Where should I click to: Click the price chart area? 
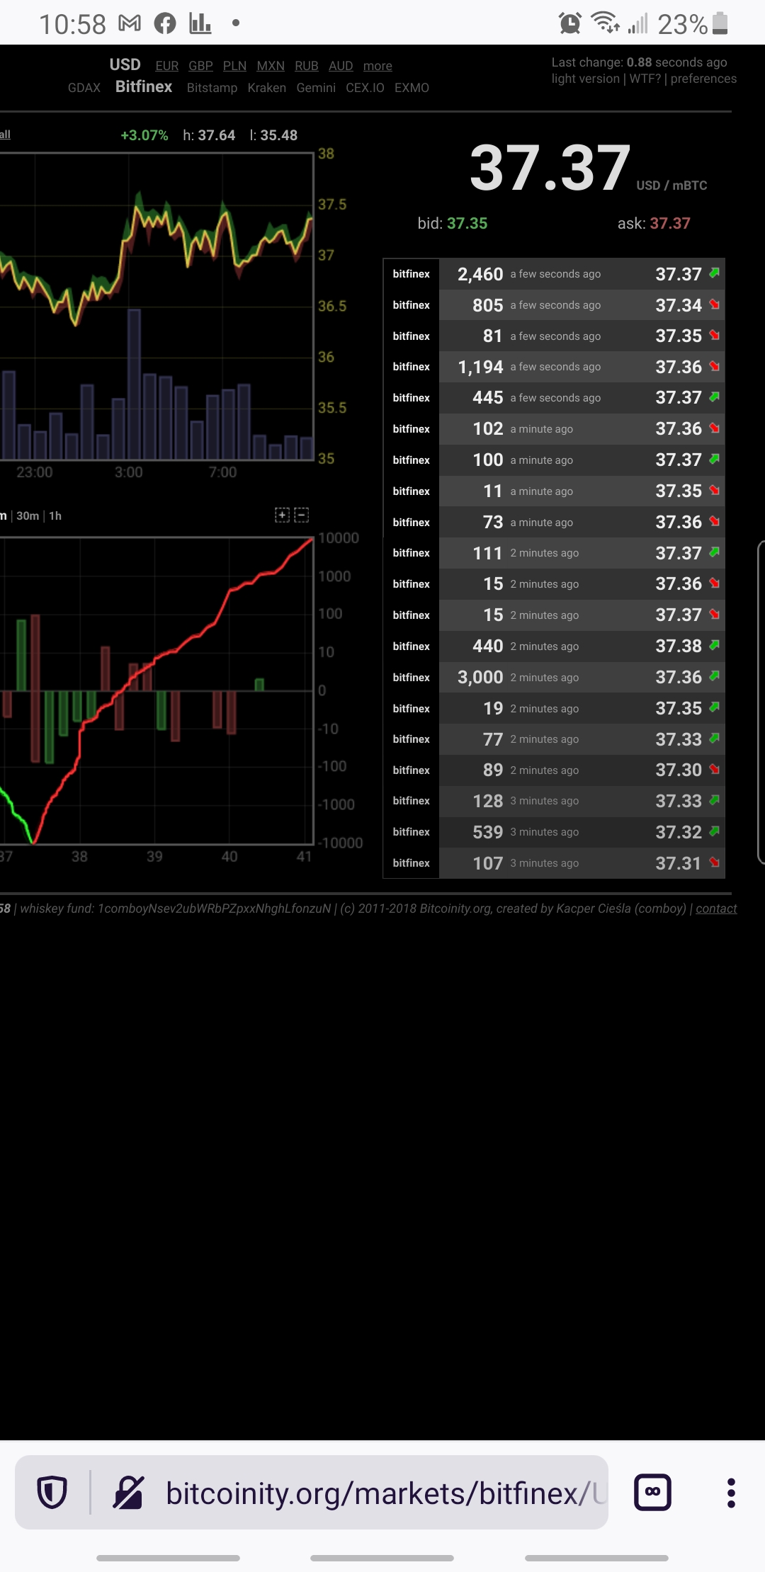157,306
